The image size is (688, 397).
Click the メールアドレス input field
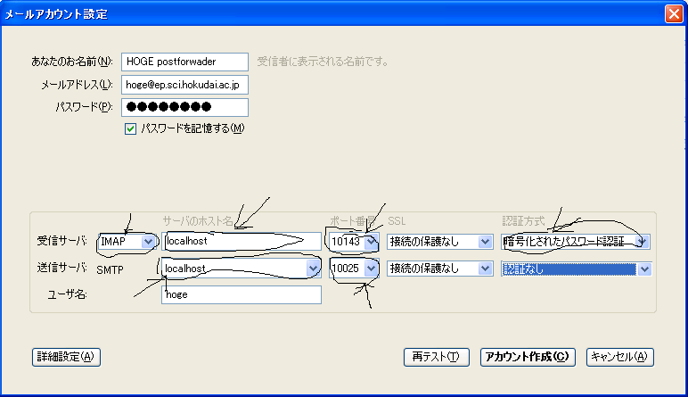click(x=184, y=84)
